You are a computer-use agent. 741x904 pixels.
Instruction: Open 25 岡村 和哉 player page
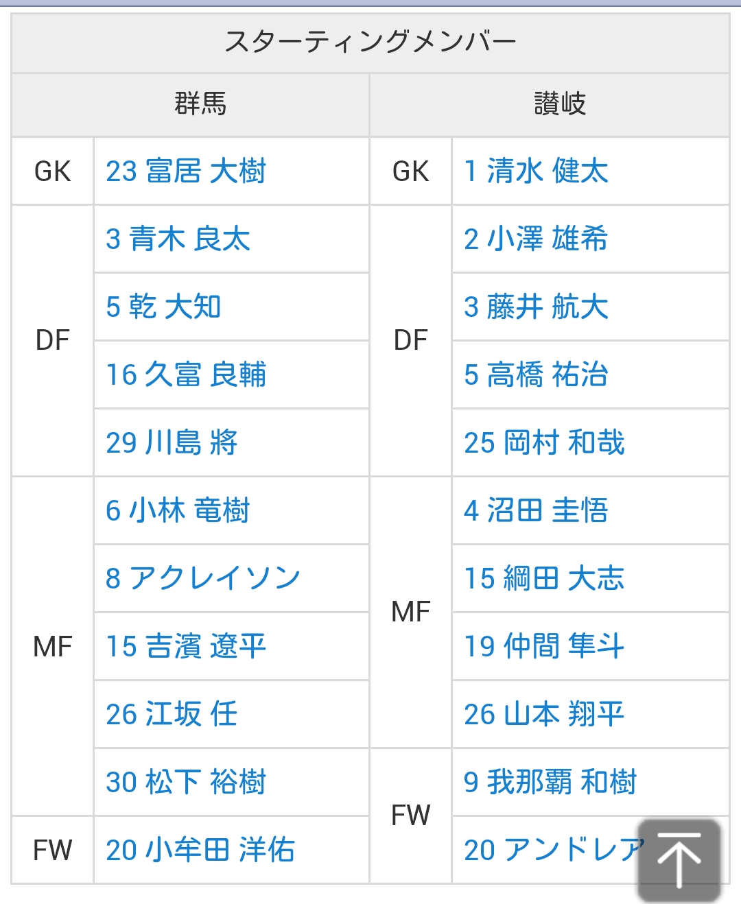[x=544, y=442]
